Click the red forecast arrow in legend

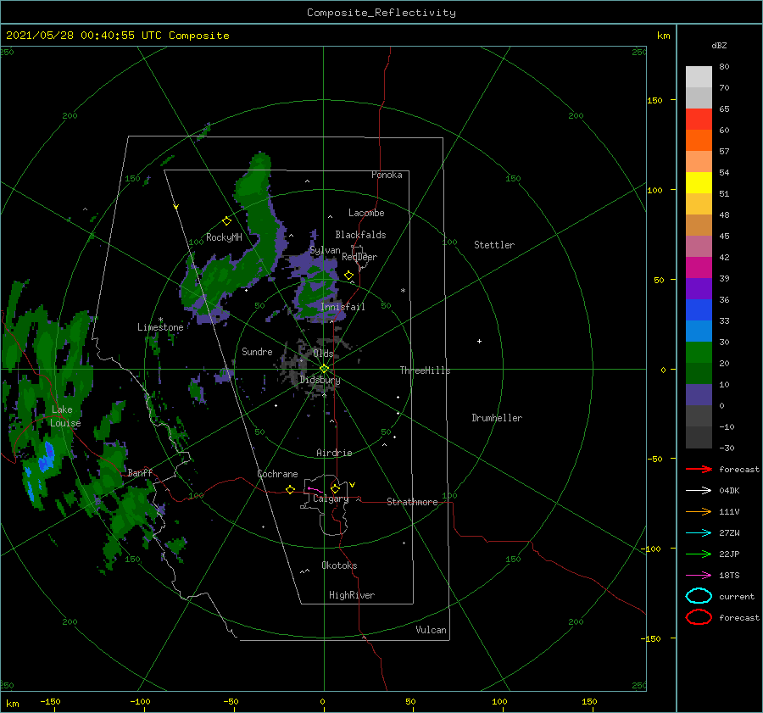pyautogui.click(x=699, y=469)
